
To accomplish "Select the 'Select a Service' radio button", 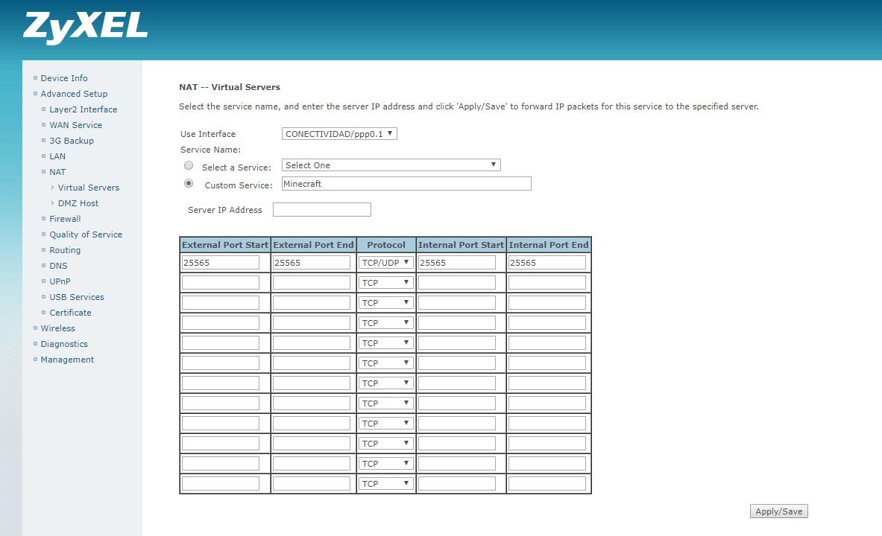I will pyautogui.click(x=189, y=166).
